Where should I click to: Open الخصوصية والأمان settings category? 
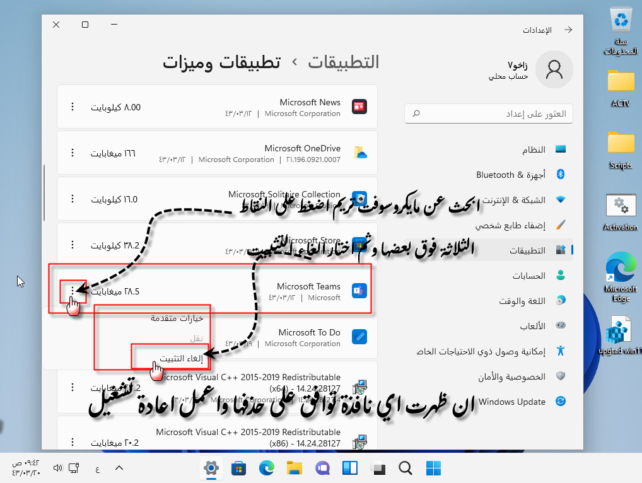489,376
